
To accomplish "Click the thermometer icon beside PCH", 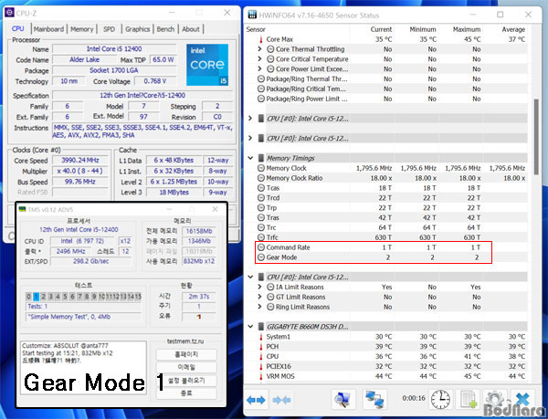I will point(260,347).
